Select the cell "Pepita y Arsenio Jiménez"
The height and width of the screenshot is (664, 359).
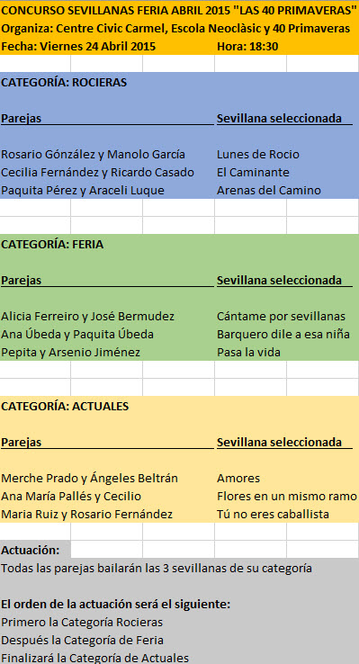[x=71, y=353]
